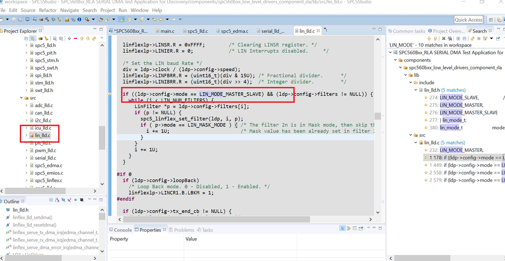Toggle Hide Static Members in Outline toolbar
This screenshot has width=505, height=261.
[x=69, y=200]
